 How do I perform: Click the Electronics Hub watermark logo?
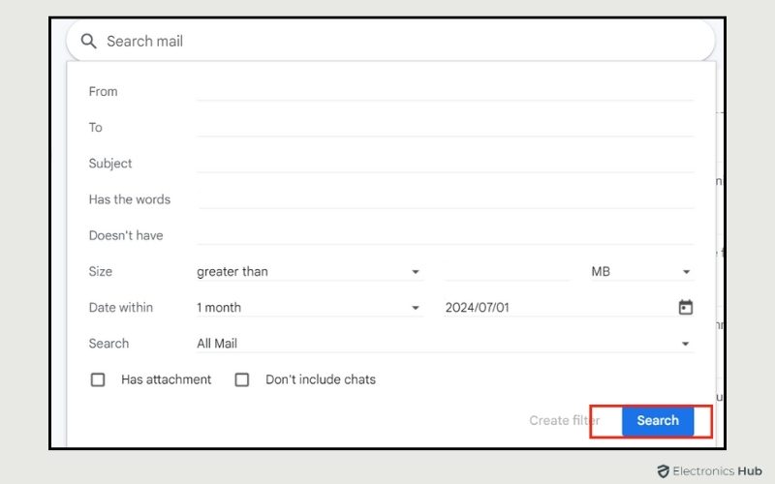(x=709, y=471)
